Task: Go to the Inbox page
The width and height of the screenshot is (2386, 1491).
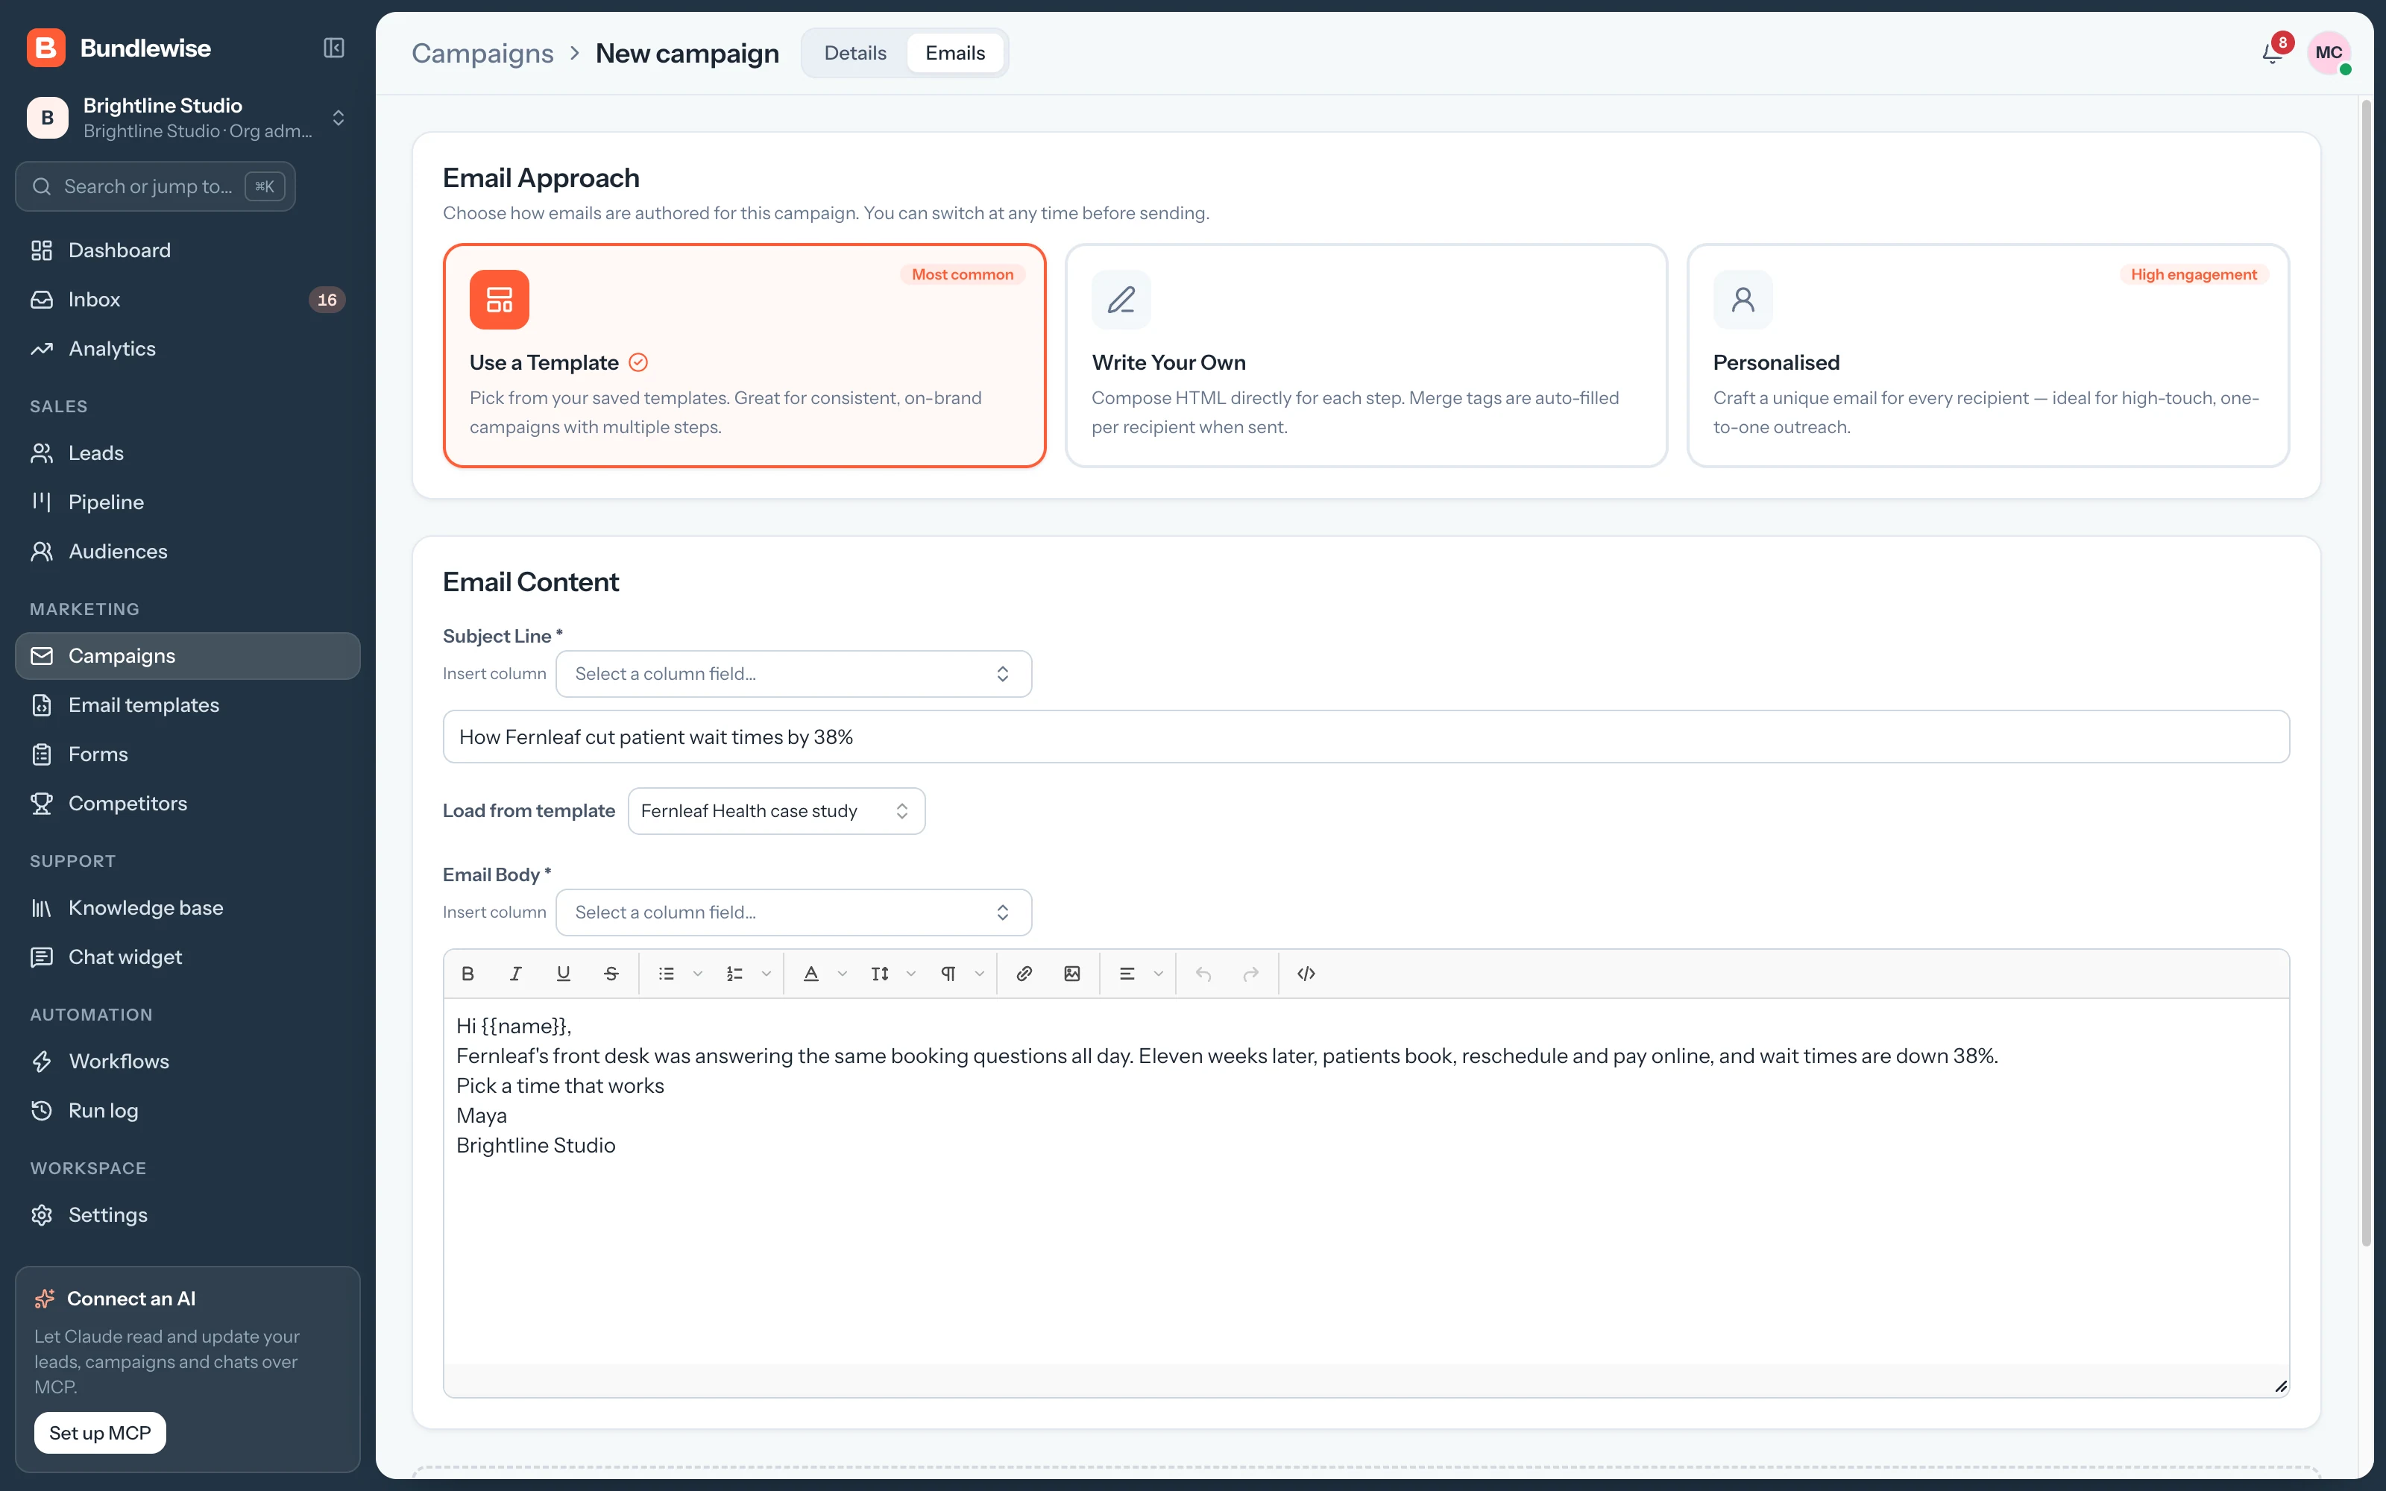Action: tap(187, 300)
